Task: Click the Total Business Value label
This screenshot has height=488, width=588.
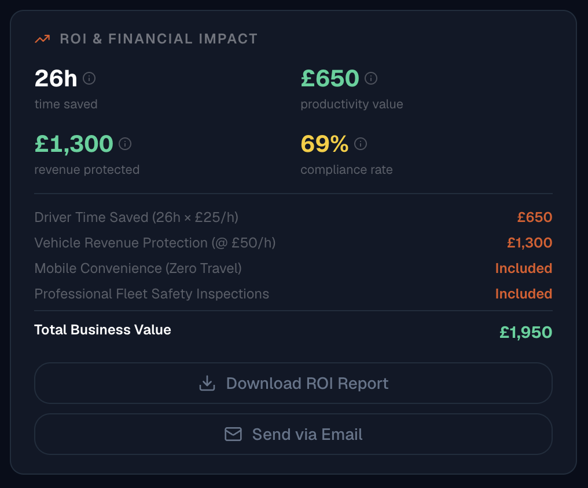Action: pyautogui.click(x=103, y=330)
